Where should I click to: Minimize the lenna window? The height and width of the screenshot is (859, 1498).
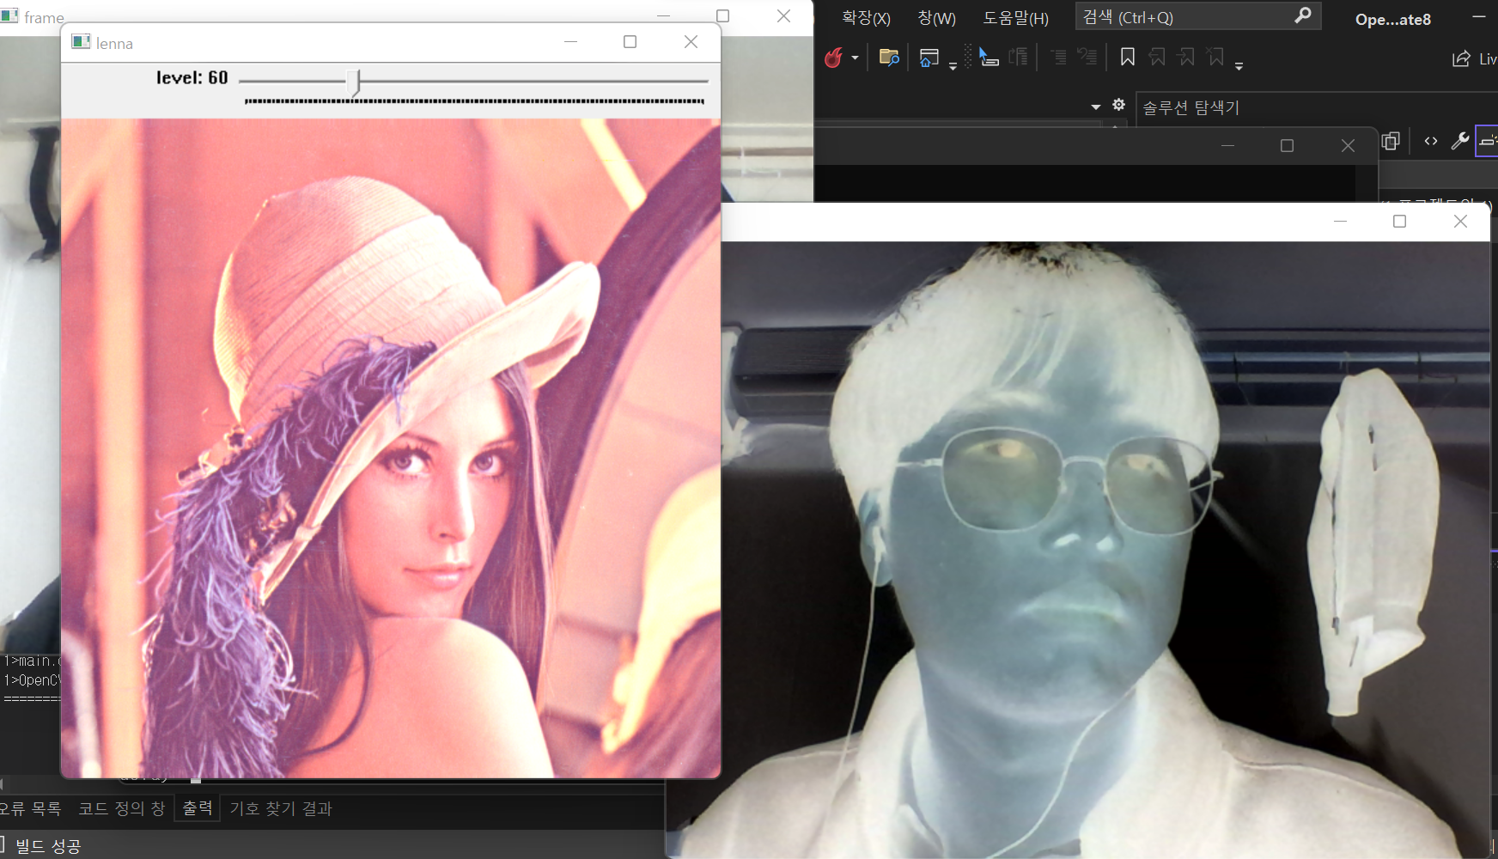tap(570, 42)
